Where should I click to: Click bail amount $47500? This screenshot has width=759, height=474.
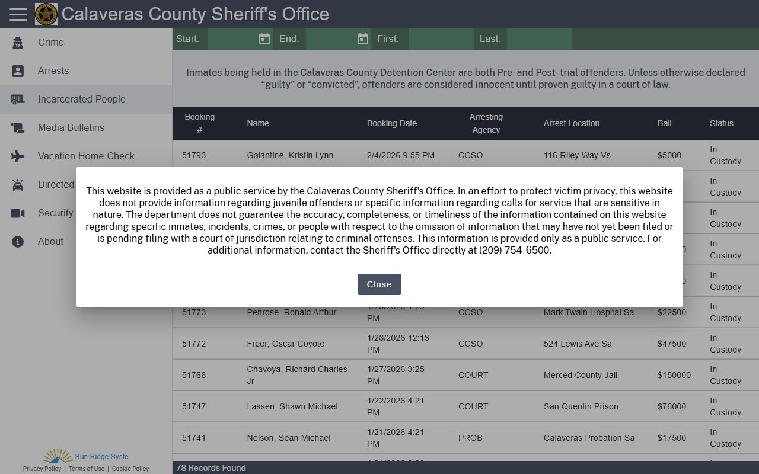coord(672,344)
